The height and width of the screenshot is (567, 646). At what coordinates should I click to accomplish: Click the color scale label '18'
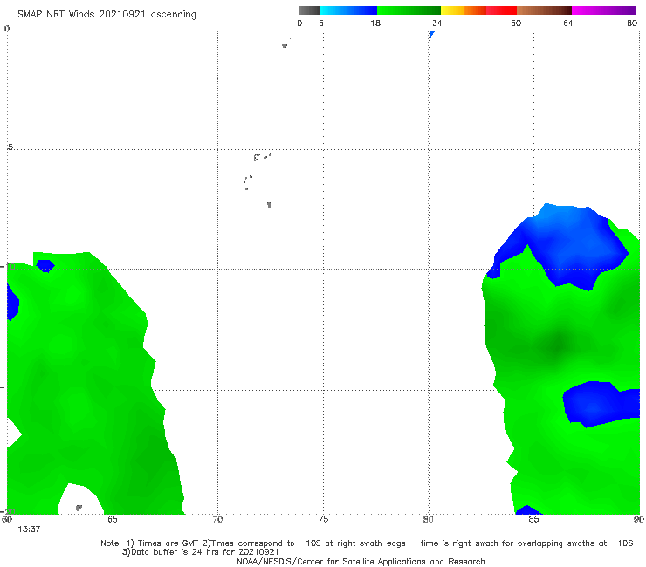[375, 23]
